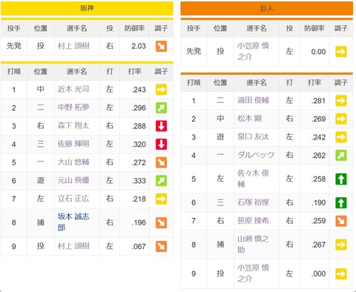Open player link 大山 悠輔
This screenshot has height=292, width=356.
click(73, 162)
